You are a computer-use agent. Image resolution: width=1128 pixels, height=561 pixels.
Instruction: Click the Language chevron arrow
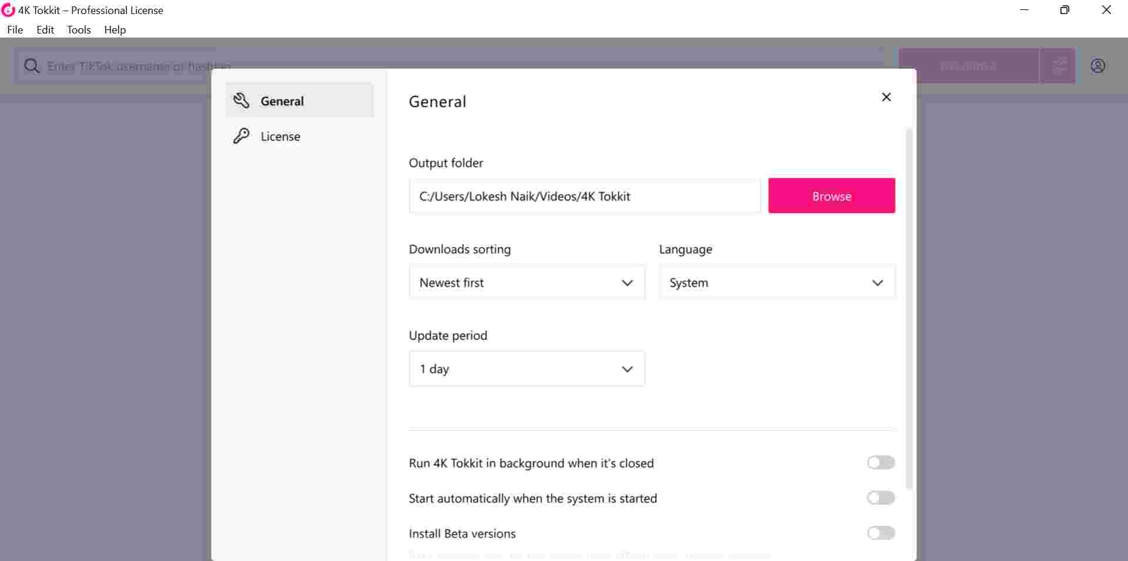[x=878, y=283]
